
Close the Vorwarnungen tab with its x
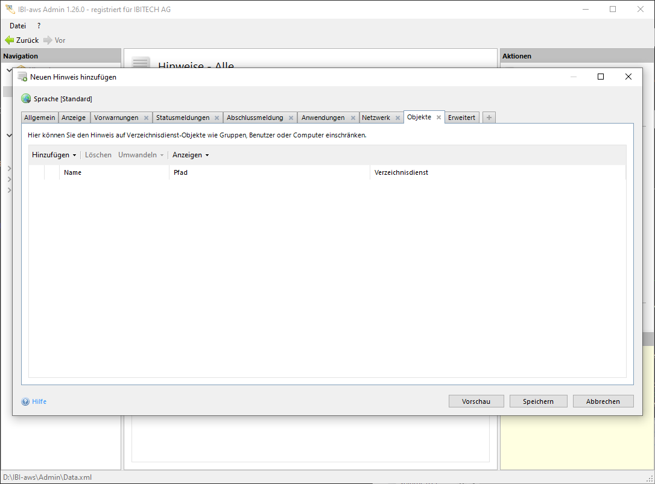point(146,118)
